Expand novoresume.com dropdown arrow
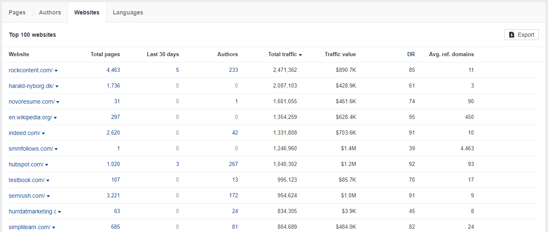 58,102
